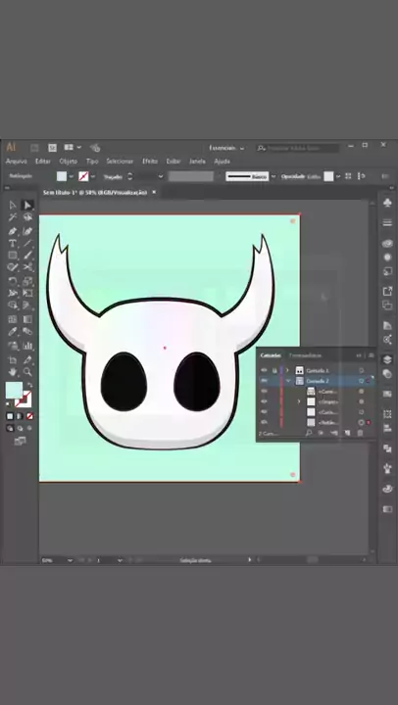Open the zoom level 50% dropdown

coord(70,560)
